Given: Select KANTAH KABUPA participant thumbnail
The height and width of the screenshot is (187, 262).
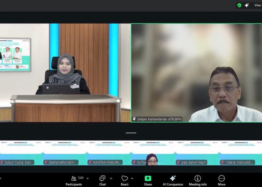Looking at the screenshot, I should click(x=109, y=153).
